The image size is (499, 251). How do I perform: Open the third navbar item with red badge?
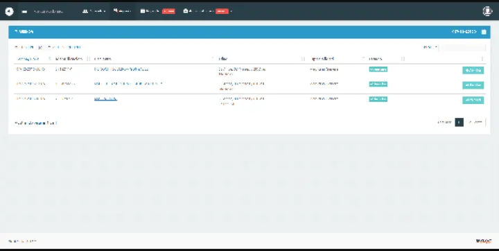[157, 11]
